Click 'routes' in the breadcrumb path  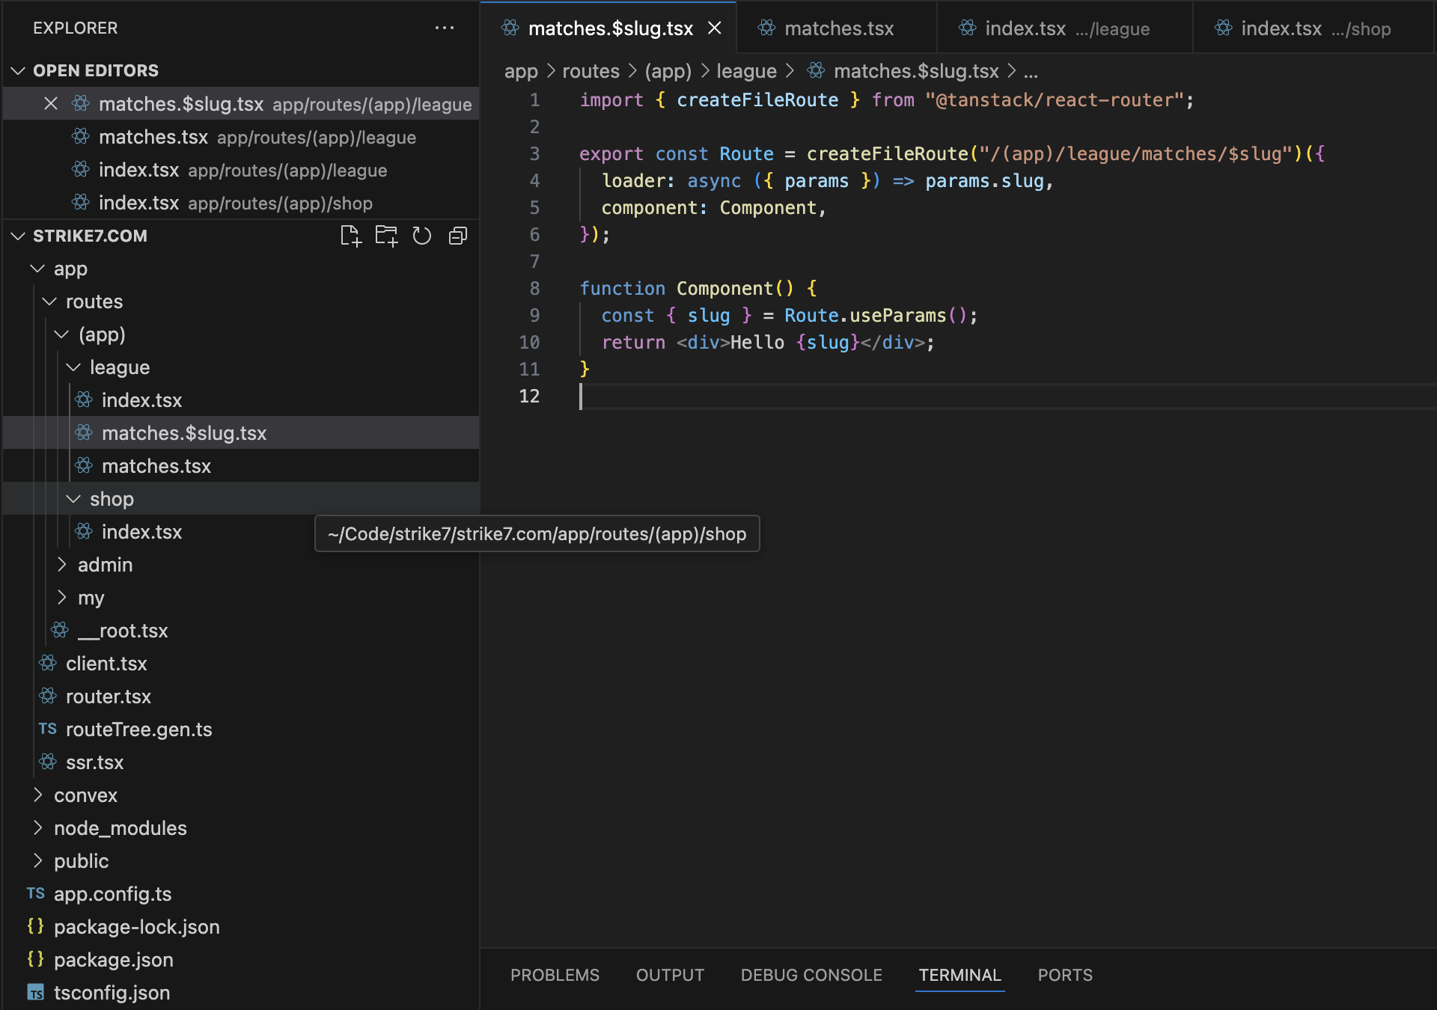pos(591,71)
